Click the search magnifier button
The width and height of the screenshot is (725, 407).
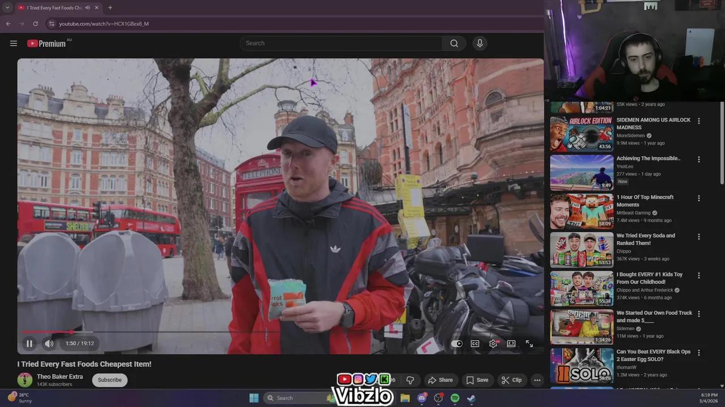(454, 44)
